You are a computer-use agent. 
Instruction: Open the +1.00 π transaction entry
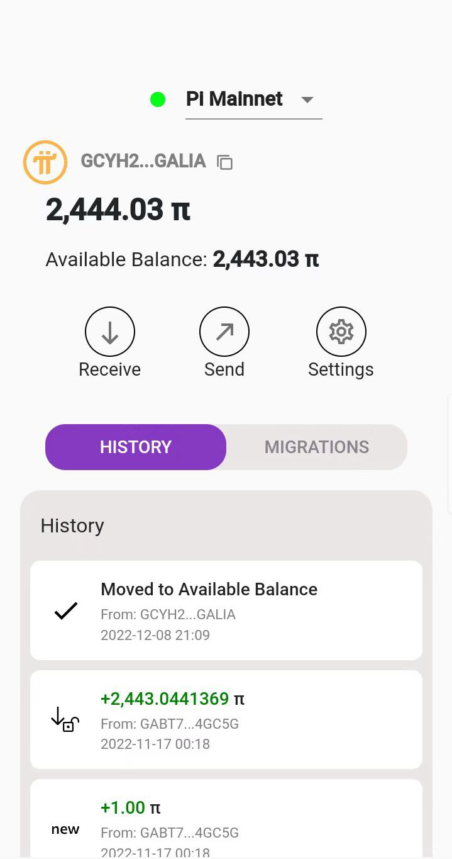click(x=226, y=818)
